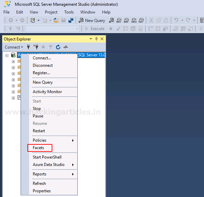Click the Execute query button

click(x=95, y=29)
